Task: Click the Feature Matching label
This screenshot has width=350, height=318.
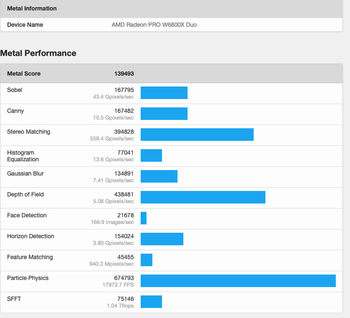Action: pyautogui.click(x=30, y=257)
